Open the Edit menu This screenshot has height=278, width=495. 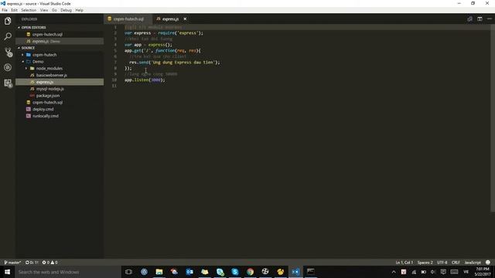tap(14, 10)
